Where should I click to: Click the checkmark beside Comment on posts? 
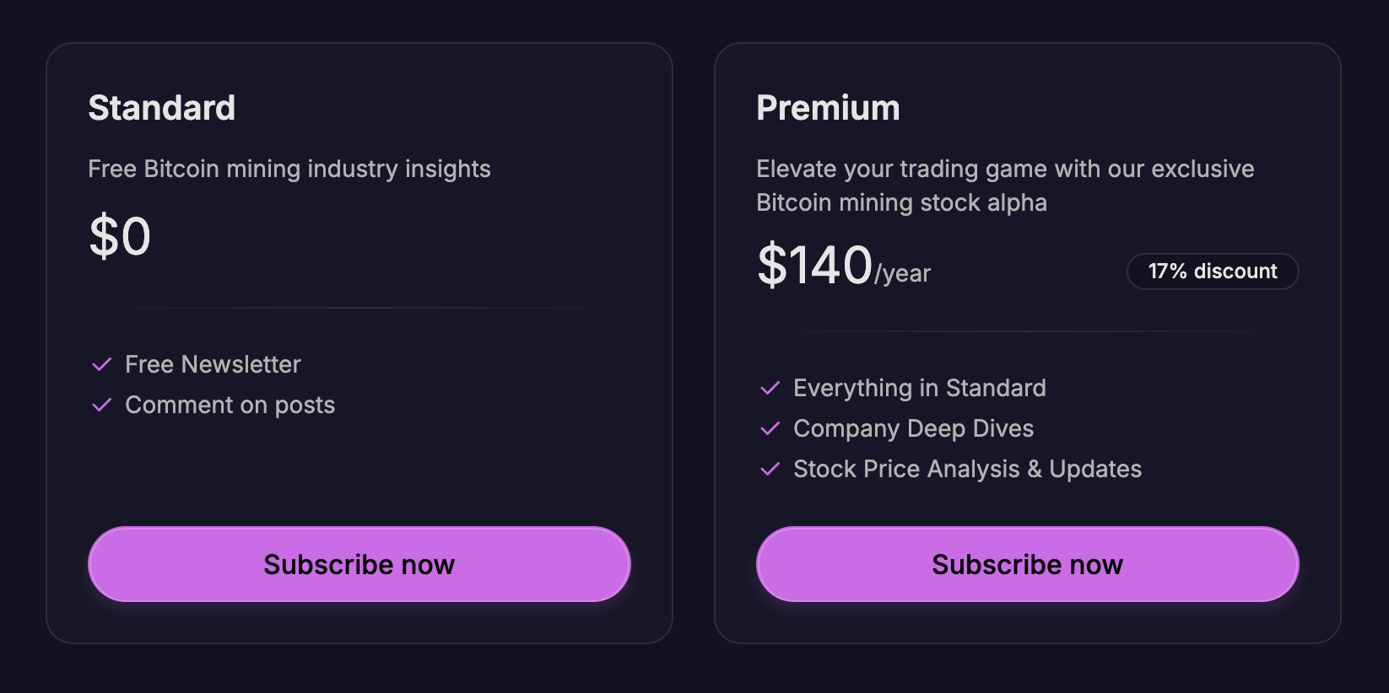click(102, 405)
